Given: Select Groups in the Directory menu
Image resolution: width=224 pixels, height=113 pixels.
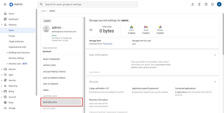Looking at the screenshot, I should 12,36.
